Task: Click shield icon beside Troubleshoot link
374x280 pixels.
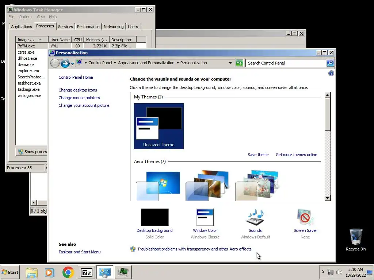Action: [133, 249]
